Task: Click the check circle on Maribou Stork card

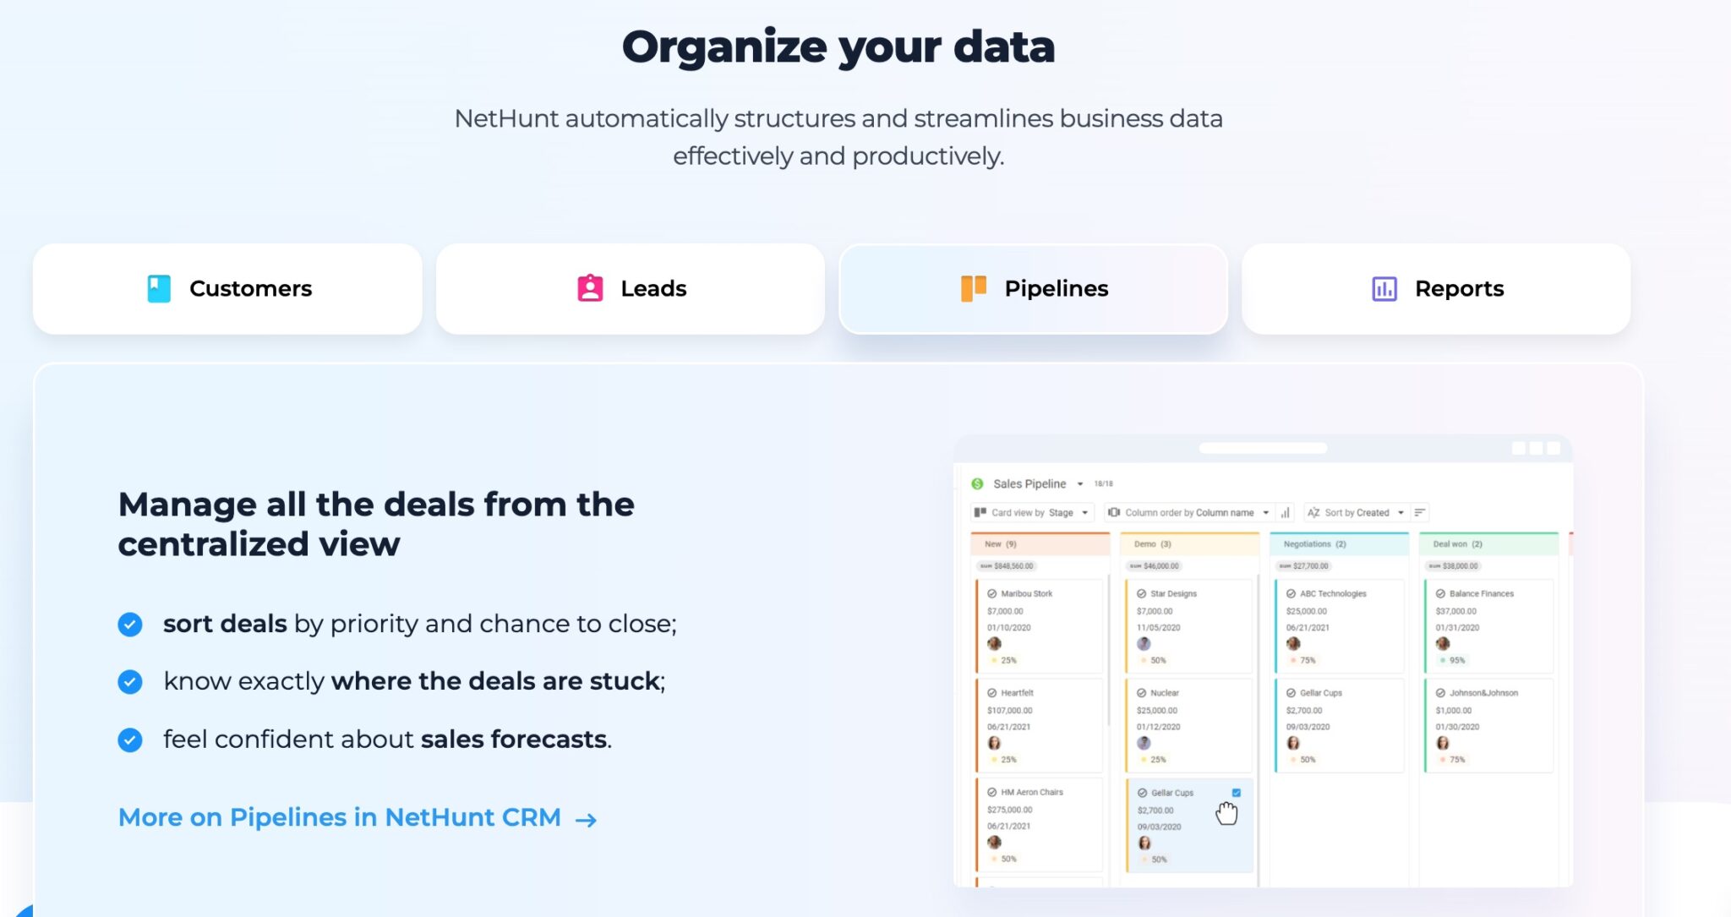Action: point(991,593)
